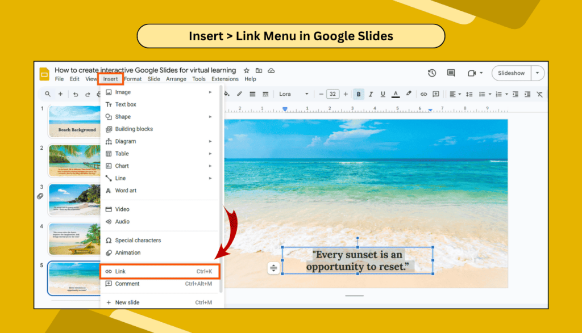Open the Format menu
582x333 pixels.
click(132, 79)
